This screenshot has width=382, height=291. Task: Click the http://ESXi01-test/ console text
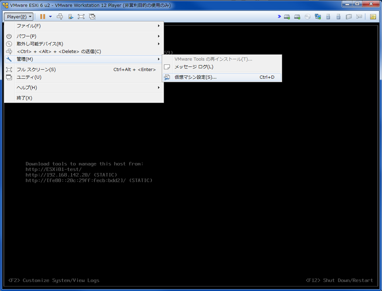point(53,169)
